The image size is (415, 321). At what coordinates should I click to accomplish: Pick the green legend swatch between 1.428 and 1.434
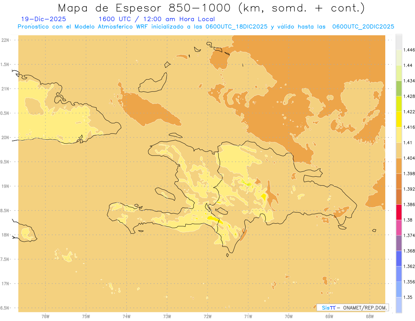click(399, 88)
